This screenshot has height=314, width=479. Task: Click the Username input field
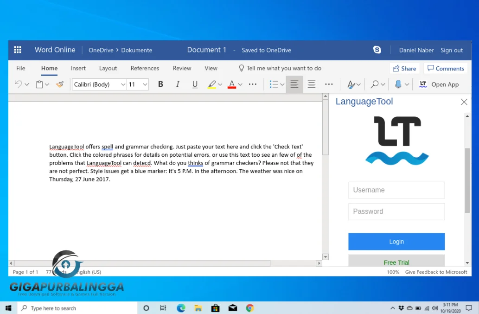pyautogui.click(x=396, y=190)
